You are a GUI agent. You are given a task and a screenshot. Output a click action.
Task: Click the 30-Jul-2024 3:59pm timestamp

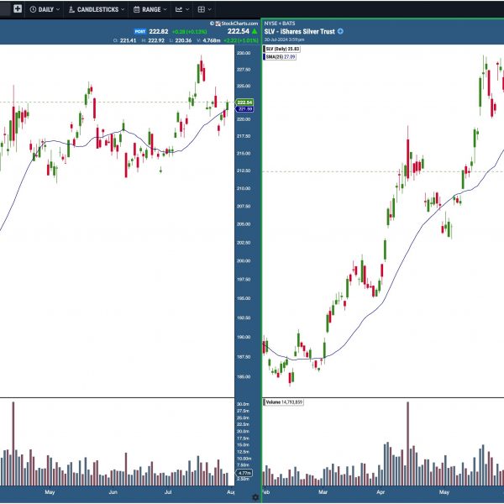tap(284, 39)
